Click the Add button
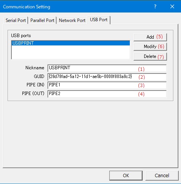The image size is (181, 184). pyautogui.click(x=150, y=37)
